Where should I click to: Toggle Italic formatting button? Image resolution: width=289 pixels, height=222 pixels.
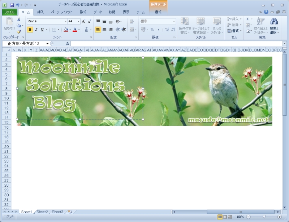36,30
